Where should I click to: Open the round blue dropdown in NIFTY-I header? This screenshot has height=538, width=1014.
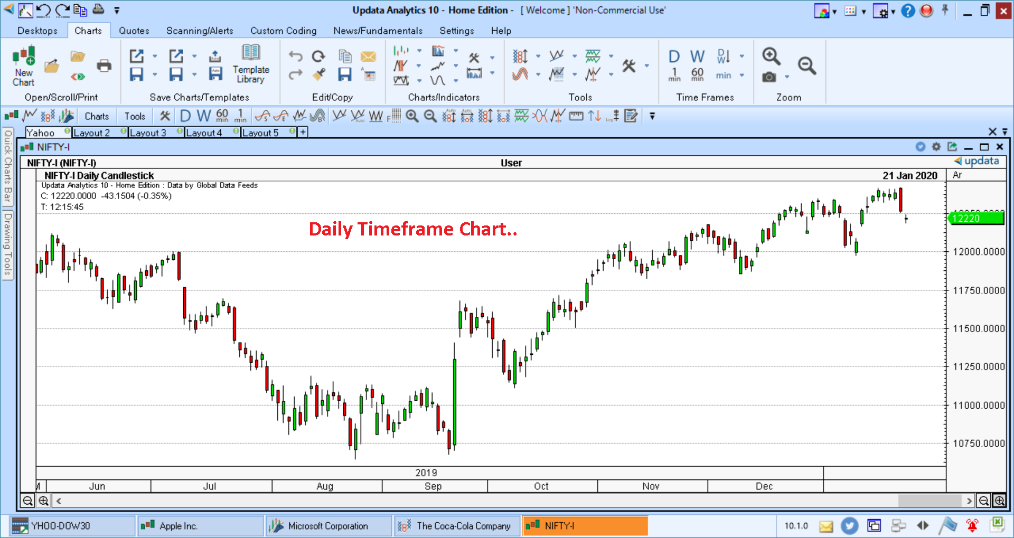point(921,147)
